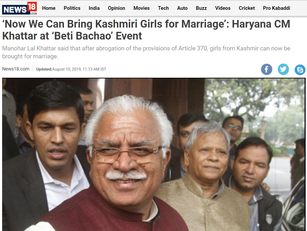The width and height of the screenshot is (307, 231).
Task: Open the Movies section
Action: [142, 8]
